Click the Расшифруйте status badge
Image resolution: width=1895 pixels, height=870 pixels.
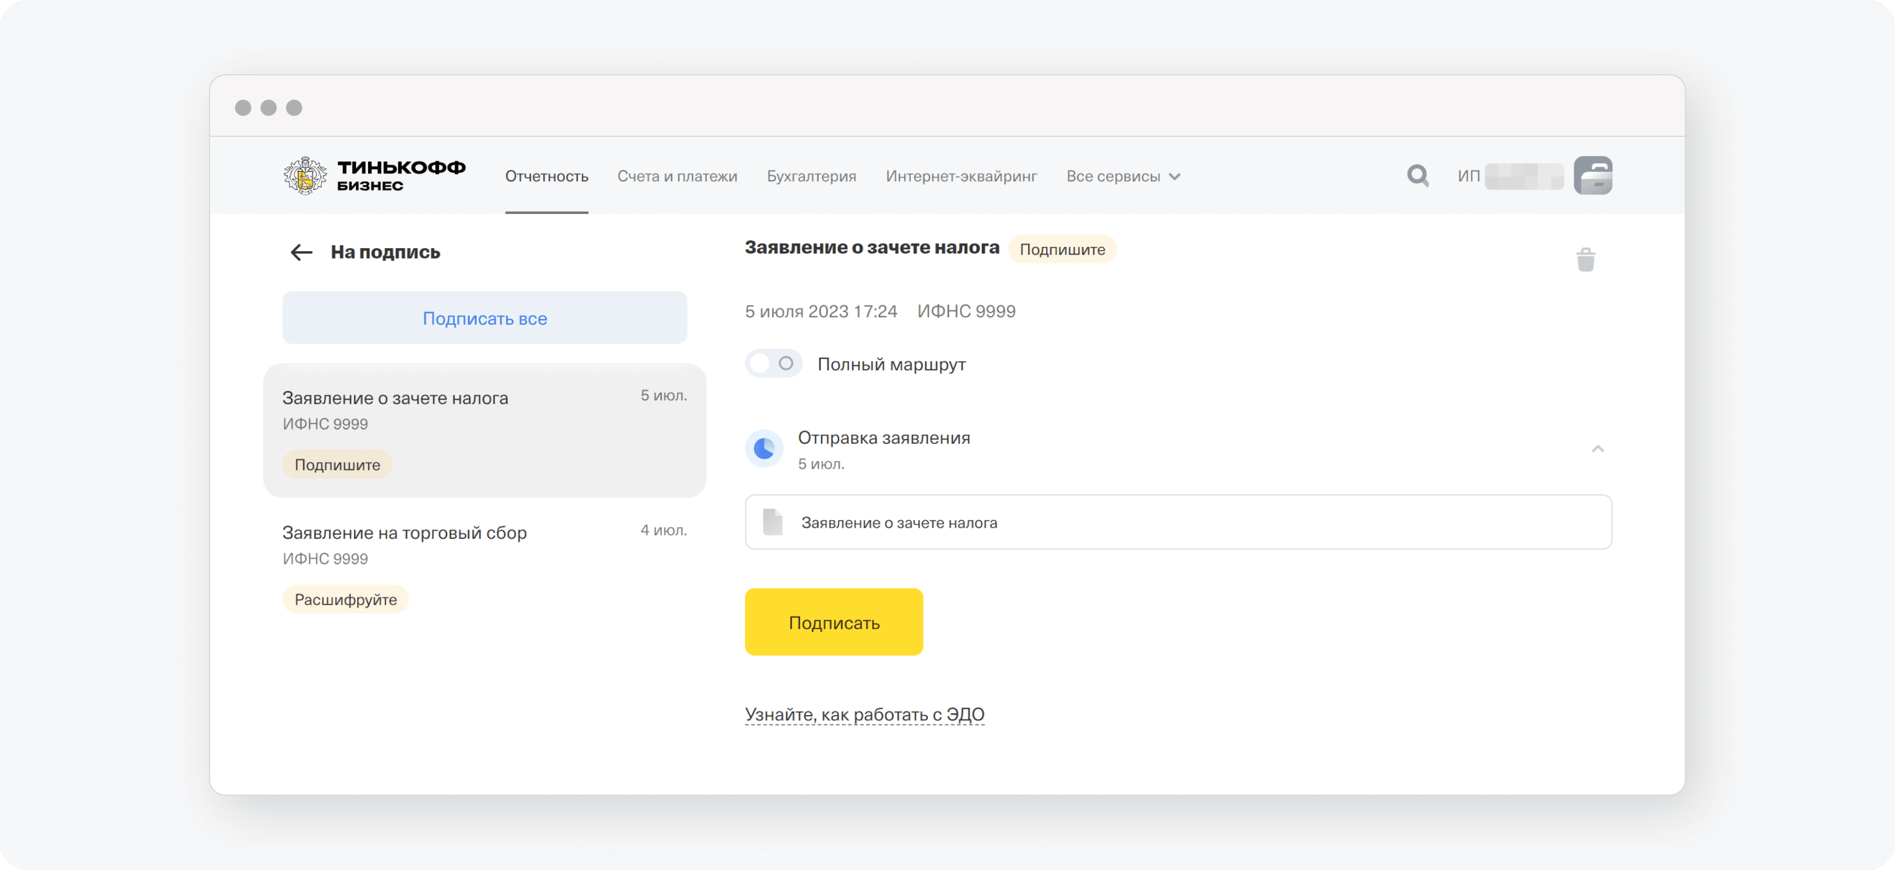[x=345, y=600]
